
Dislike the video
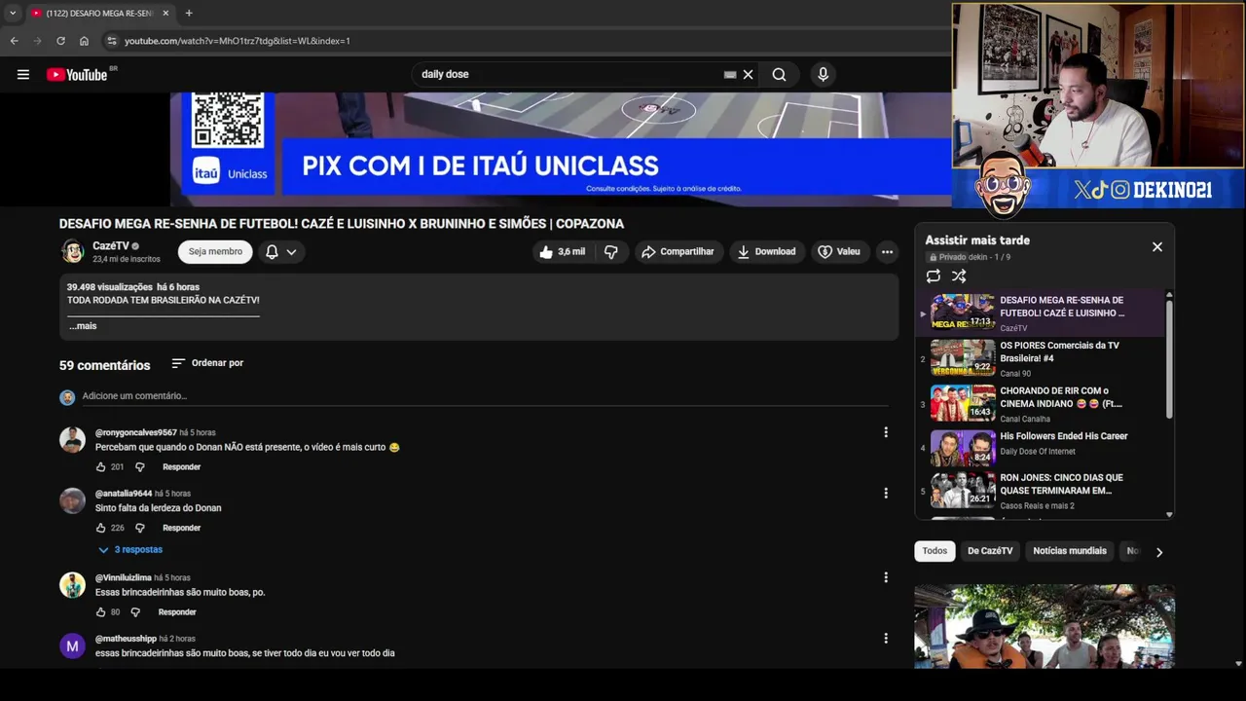coord(611,252)
